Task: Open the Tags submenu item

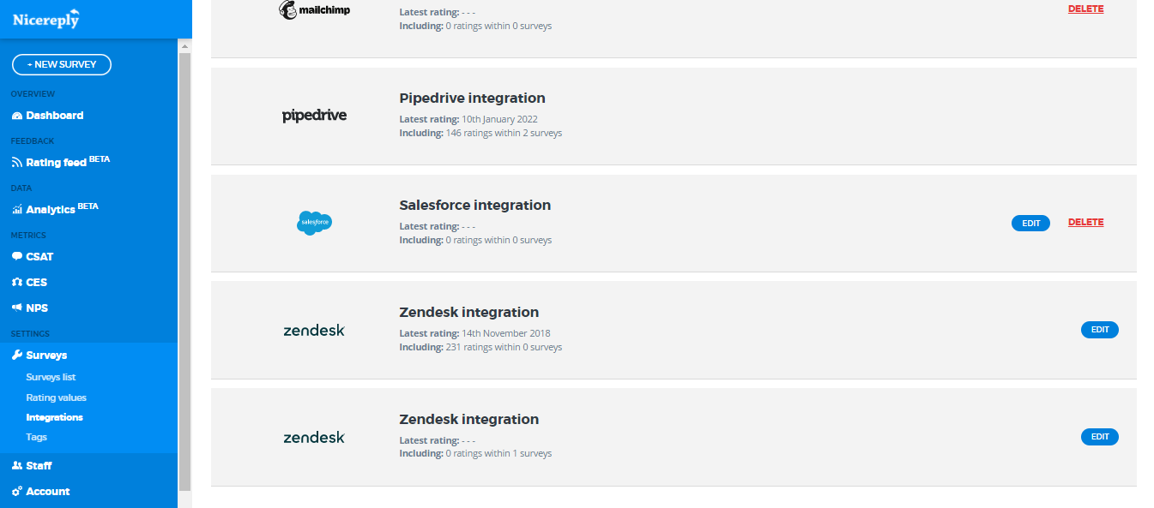Action: (x=36, y=437)
